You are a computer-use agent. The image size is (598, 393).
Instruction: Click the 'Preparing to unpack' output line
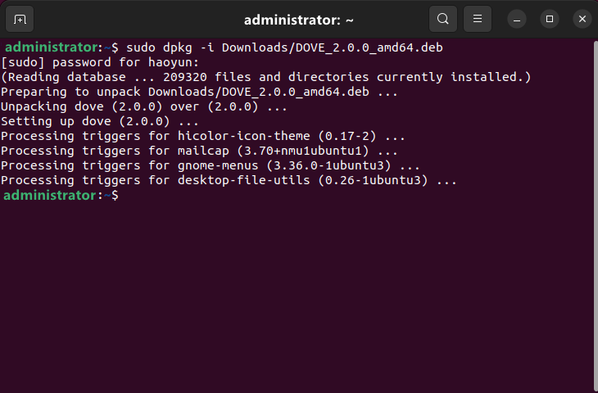pyautogui.click(x=199, y=92)
